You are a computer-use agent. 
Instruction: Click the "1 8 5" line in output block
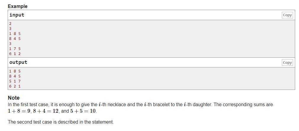pyautogui.click(x=15, y=71)
